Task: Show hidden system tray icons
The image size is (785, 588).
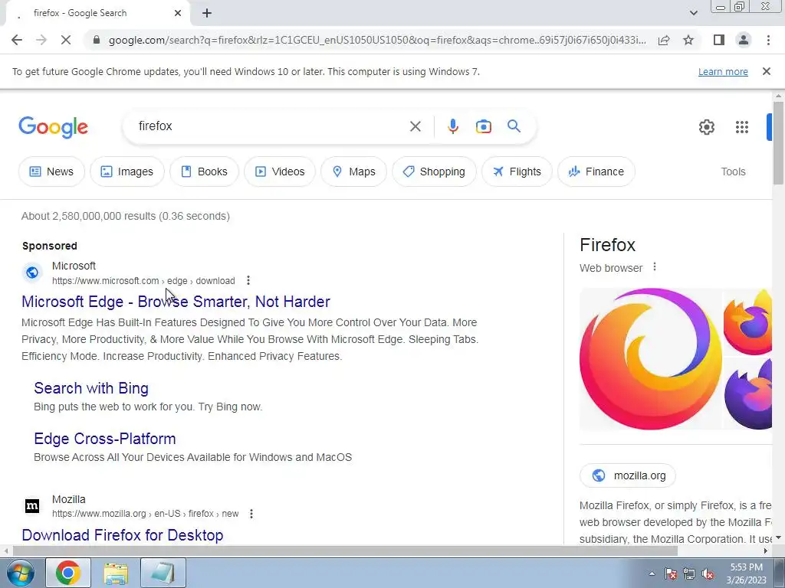Action: tap(652, 573)
